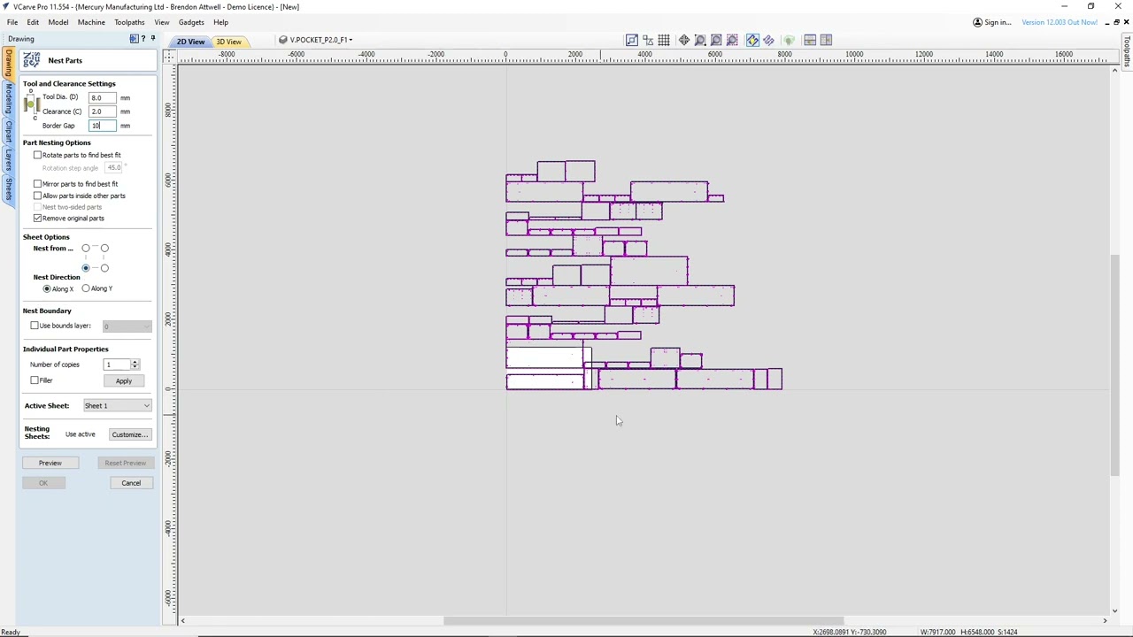Screen dimensions: 1133x637
Task: Click Sign in link
Action: click(x=998, y=22)
